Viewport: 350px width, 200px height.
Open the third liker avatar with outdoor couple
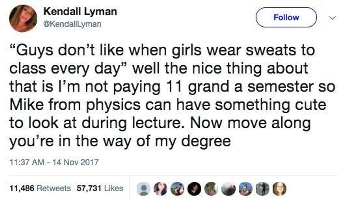point(177,189)
